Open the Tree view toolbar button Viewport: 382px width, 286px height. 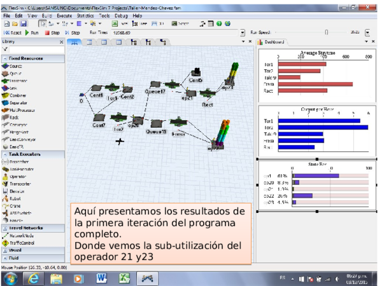pyautogui.click(x=139, y=24)
